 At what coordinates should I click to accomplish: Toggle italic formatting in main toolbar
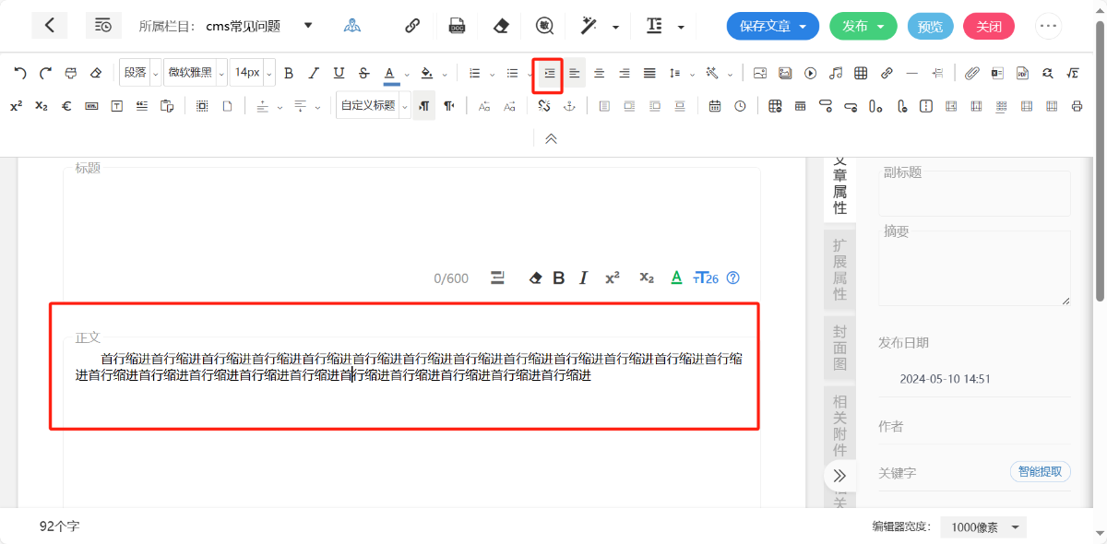coord(314,74)
